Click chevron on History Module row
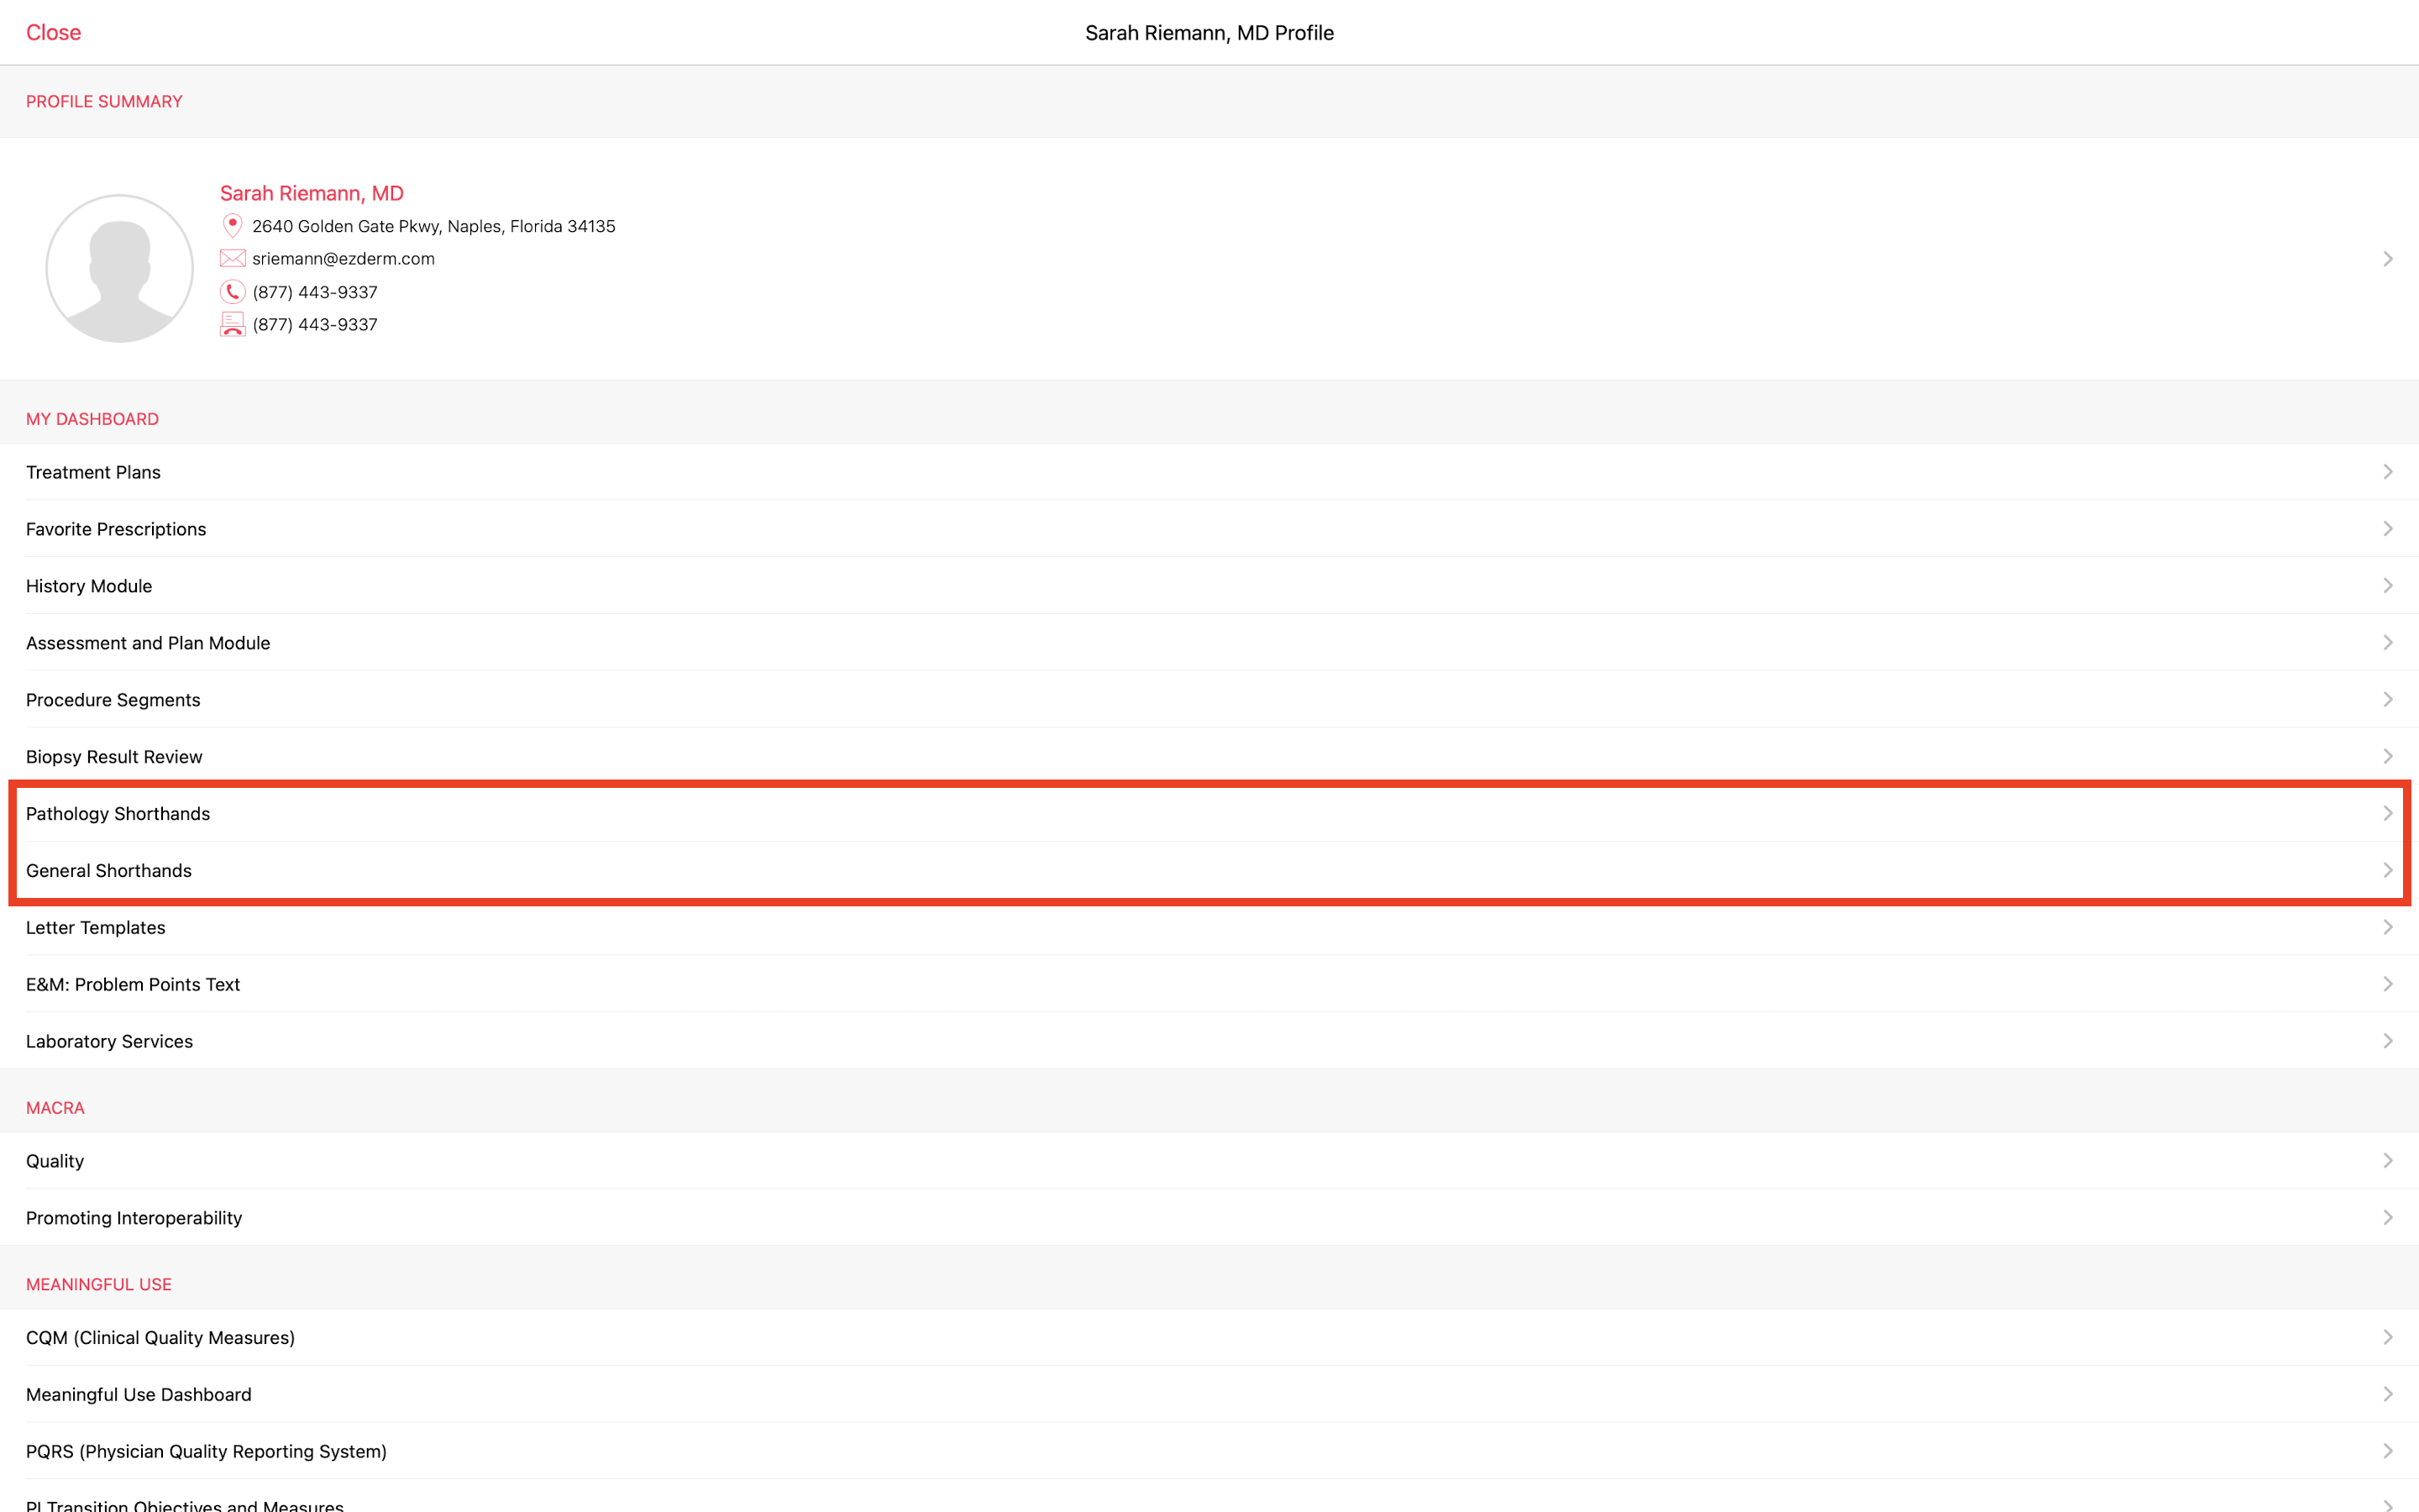This screenshot has width=2419, height=1512. click(2387, 586)
